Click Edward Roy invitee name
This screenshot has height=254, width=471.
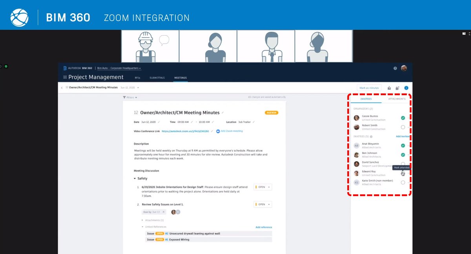pyautogui.click(x=369, y=172)
